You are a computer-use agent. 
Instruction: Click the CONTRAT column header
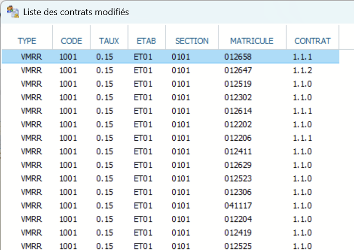coord(312,41)
